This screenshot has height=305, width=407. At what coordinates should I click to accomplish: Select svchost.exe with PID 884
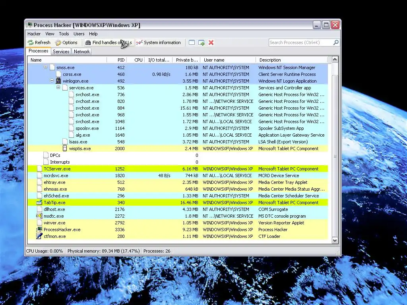178,108
